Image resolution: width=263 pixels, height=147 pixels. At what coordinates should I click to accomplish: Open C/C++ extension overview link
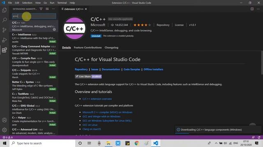tap(97, 99)
